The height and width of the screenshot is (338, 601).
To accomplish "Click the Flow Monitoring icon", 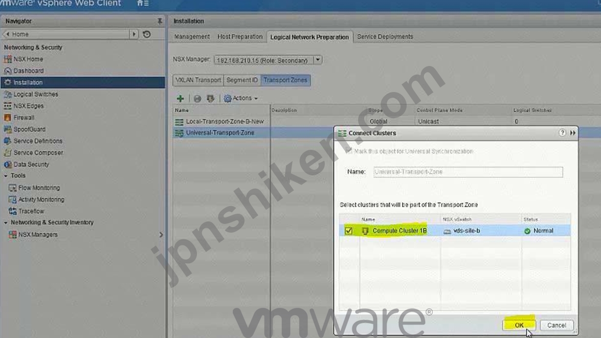I will pos(13,188).
